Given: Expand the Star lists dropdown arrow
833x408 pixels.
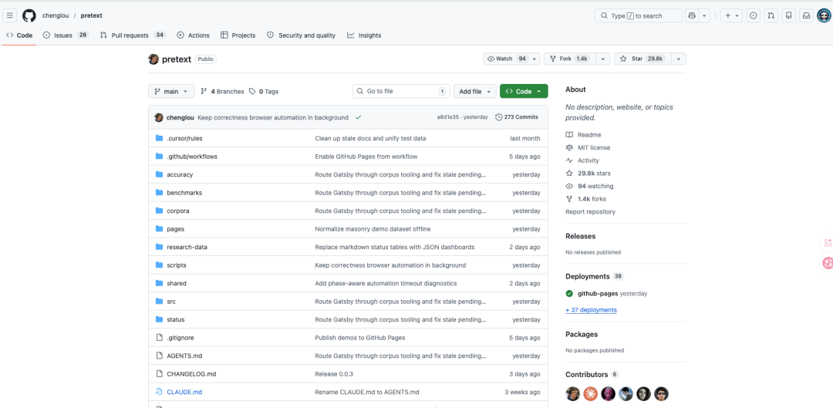Looking at the screenshot, I should pyautogui.click(x=679, y=59).
